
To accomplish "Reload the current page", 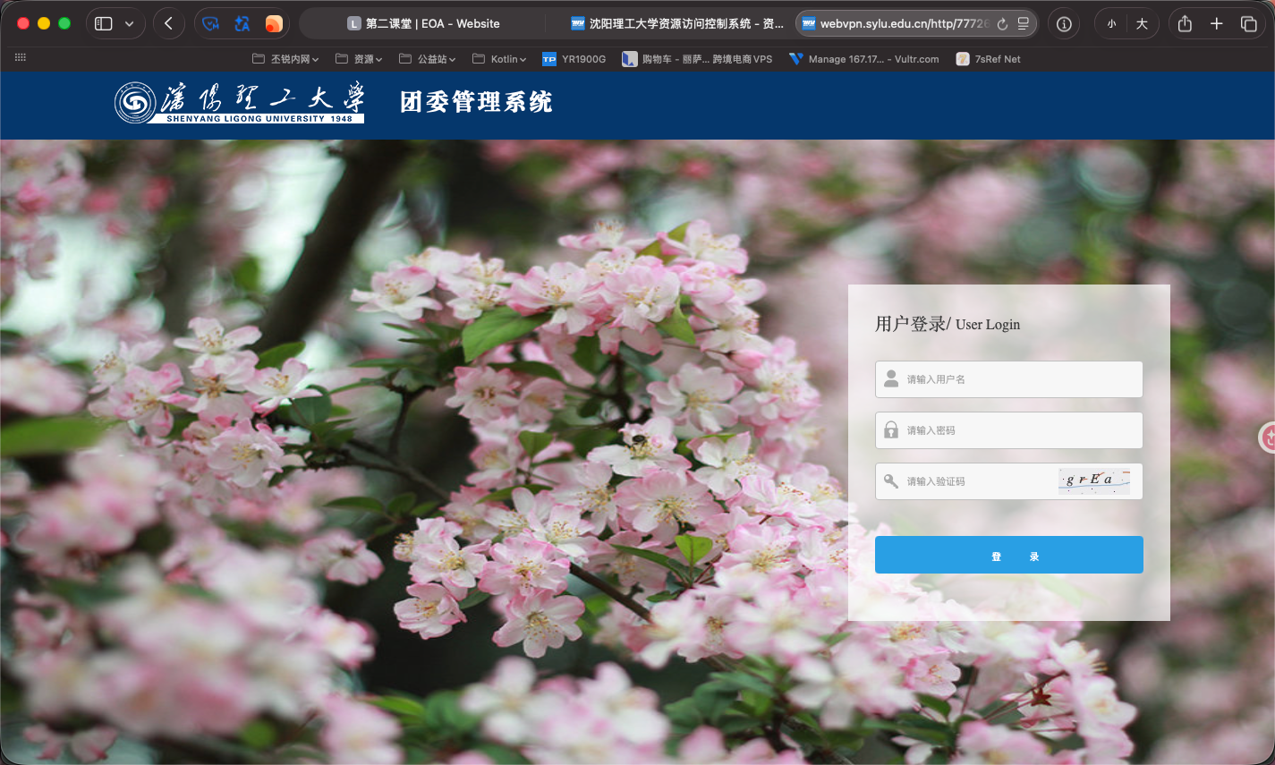I will point(1002,24).
